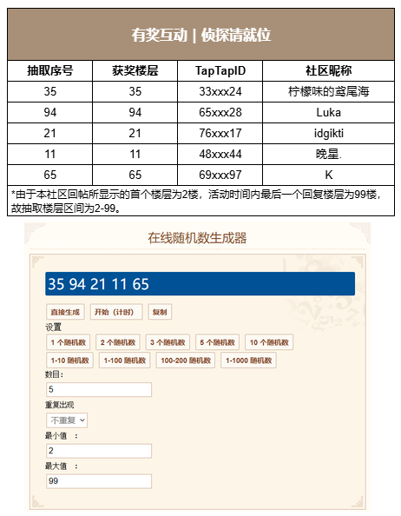Select the 抽取序号 column header
Viewport: 401px width, 516px height.
50,70
